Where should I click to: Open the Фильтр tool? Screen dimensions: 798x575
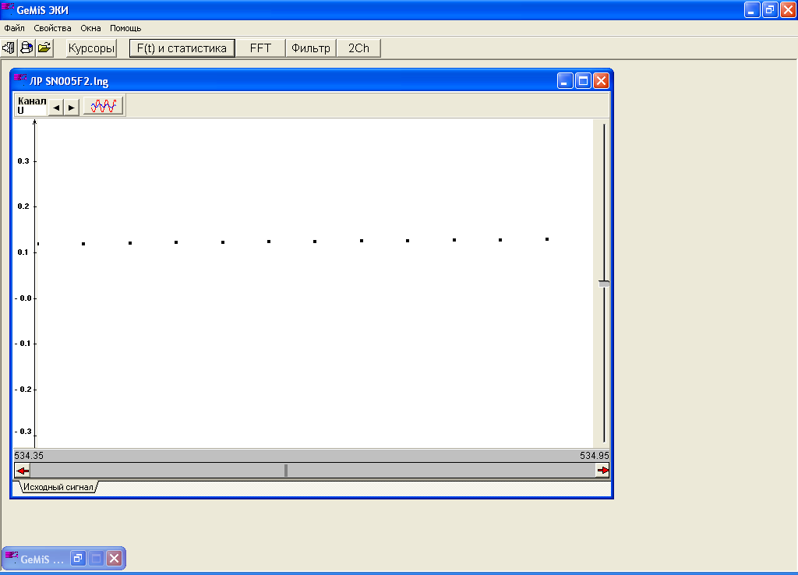[311, 48]
